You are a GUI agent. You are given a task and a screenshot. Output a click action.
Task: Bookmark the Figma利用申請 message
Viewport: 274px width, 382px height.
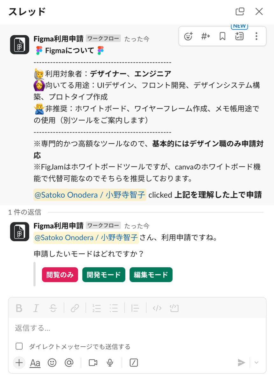pyautogui.click(x=222, y=36)
